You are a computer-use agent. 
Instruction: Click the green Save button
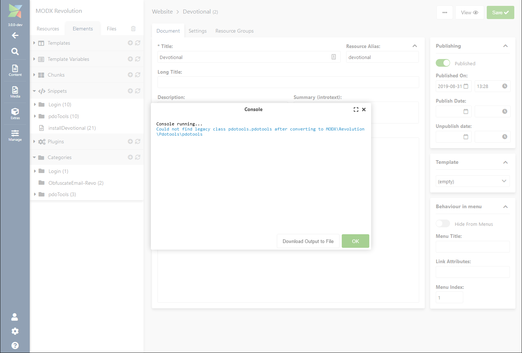500,12
